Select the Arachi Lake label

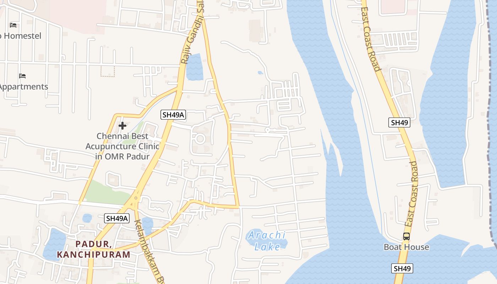coord(268,240)
